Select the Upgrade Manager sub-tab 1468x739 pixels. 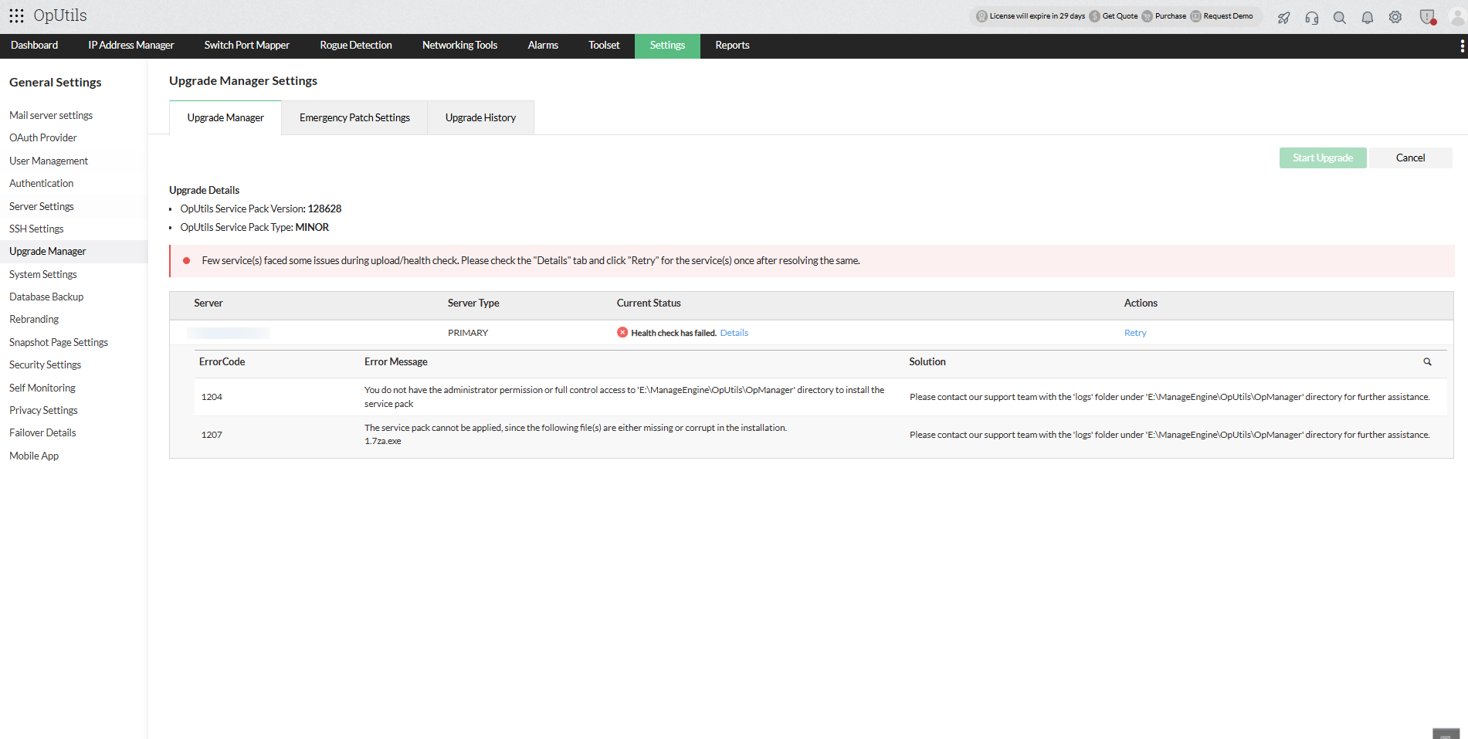coord(225,118)
